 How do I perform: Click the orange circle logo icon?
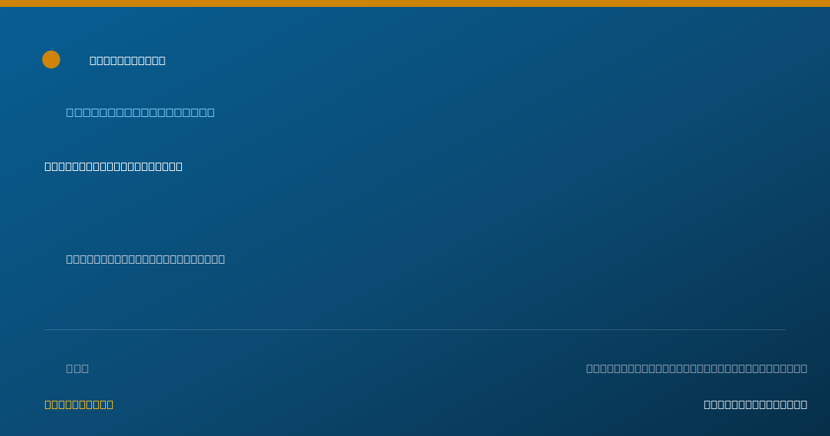51,60
